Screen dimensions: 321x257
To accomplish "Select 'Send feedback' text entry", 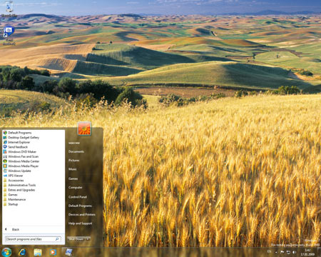I will click(x=18, y=147).
